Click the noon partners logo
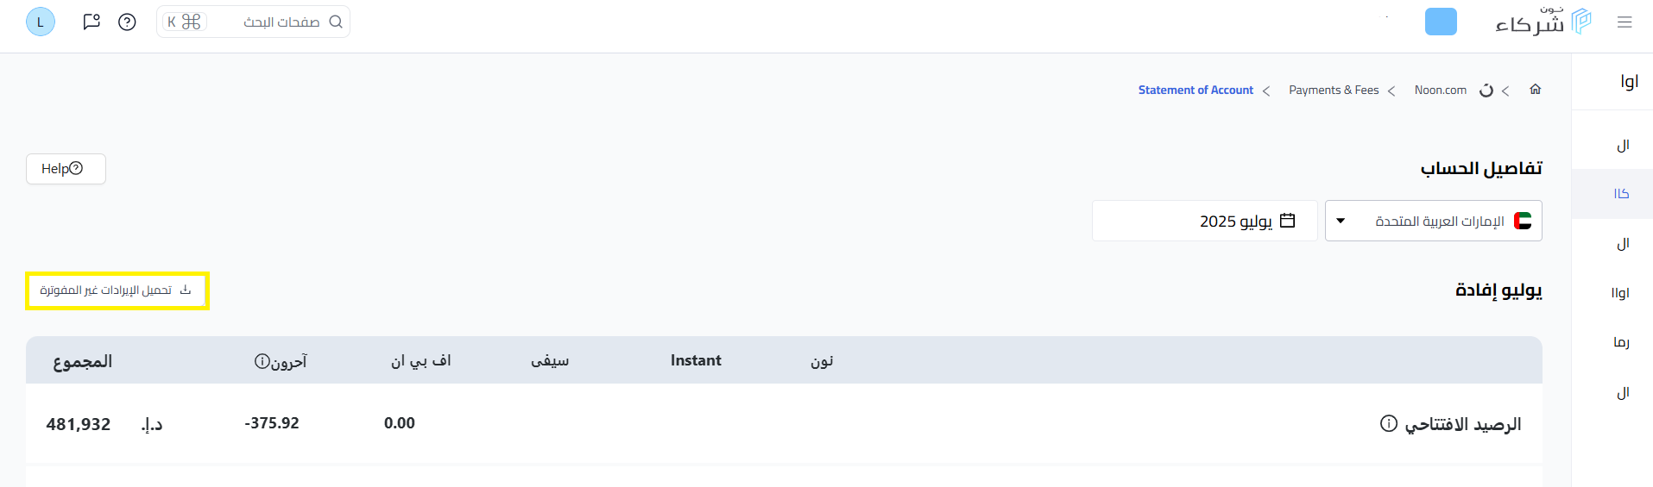Screen dimensions: 1653x487 (1543, 22)
